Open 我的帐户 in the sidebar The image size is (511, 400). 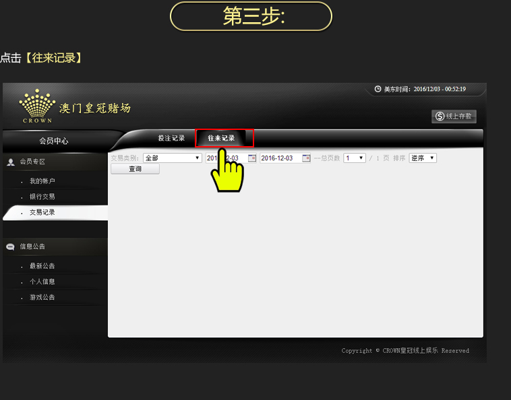pos(42,181)
